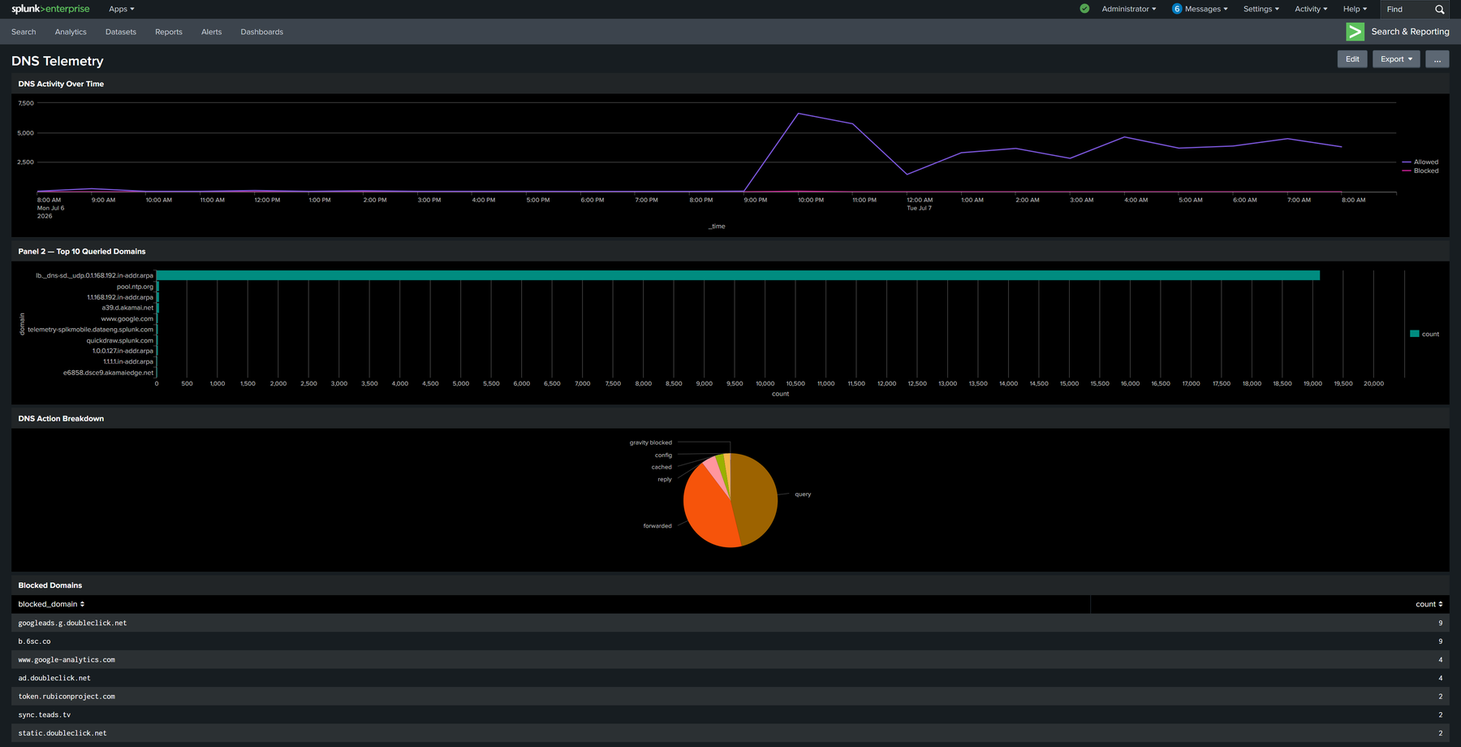Open the Settings dropdown
Viewport: 1461px width, 747px height.
tap(1261, 9)
